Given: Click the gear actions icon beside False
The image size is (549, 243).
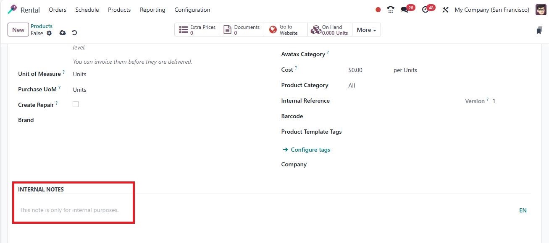Looking at the screenshot, I should pos(49,33).
